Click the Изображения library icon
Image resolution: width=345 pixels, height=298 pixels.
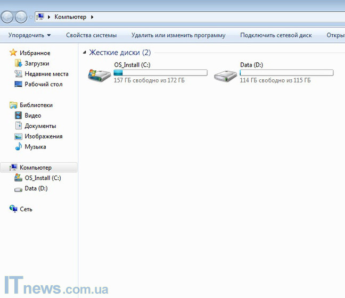19,136
